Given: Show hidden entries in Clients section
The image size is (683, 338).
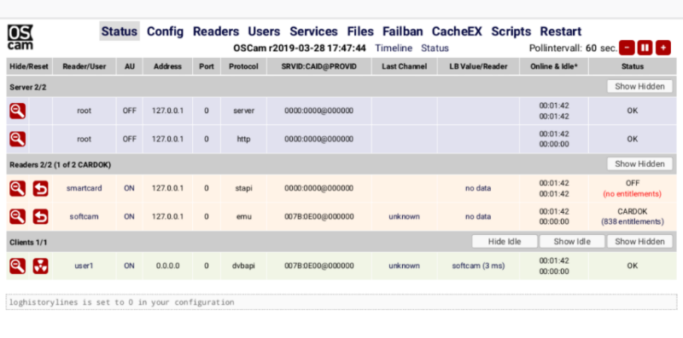Looking at the screenshot, I should (x=639, y=242).
